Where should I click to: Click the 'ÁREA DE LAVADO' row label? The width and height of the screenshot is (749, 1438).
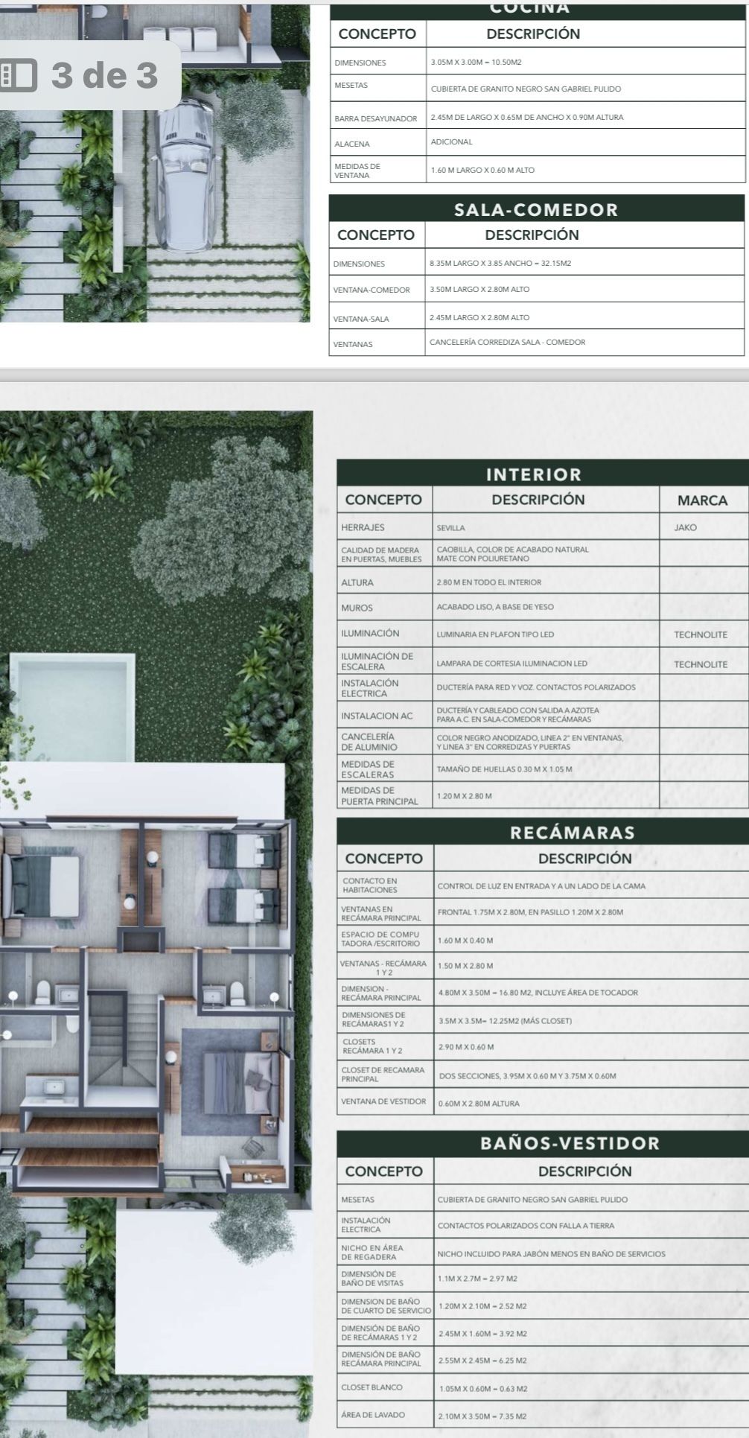[372, 1414]
